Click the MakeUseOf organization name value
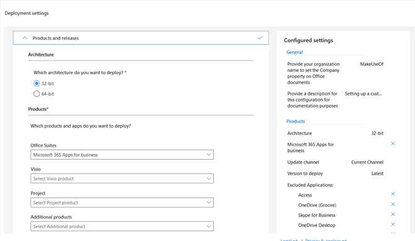The width and height of the screenshot is (415, 241). (x=372, y=64)
